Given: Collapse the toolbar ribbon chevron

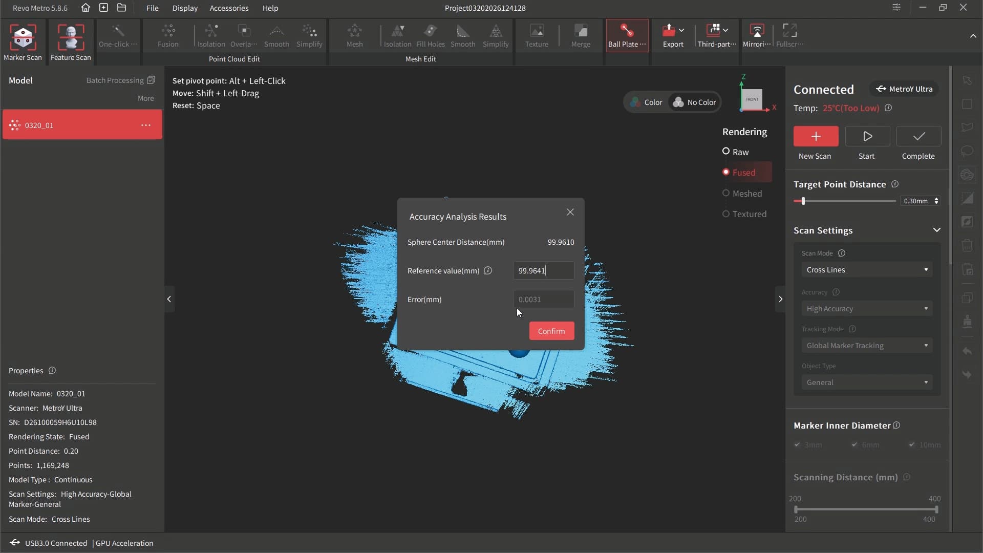Looking at the screenshot, I should pos(973,36).
